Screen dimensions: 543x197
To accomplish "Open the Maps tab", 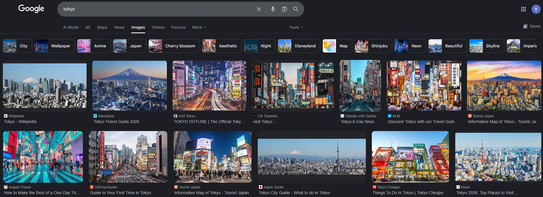I will (102, 27).
